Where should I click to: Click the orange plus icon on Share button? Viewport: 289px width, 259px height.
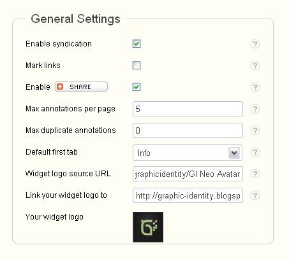click(60, 87)
